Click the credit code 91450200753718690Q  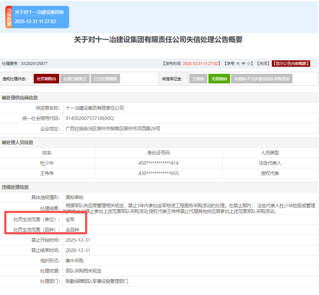(90, 118)
